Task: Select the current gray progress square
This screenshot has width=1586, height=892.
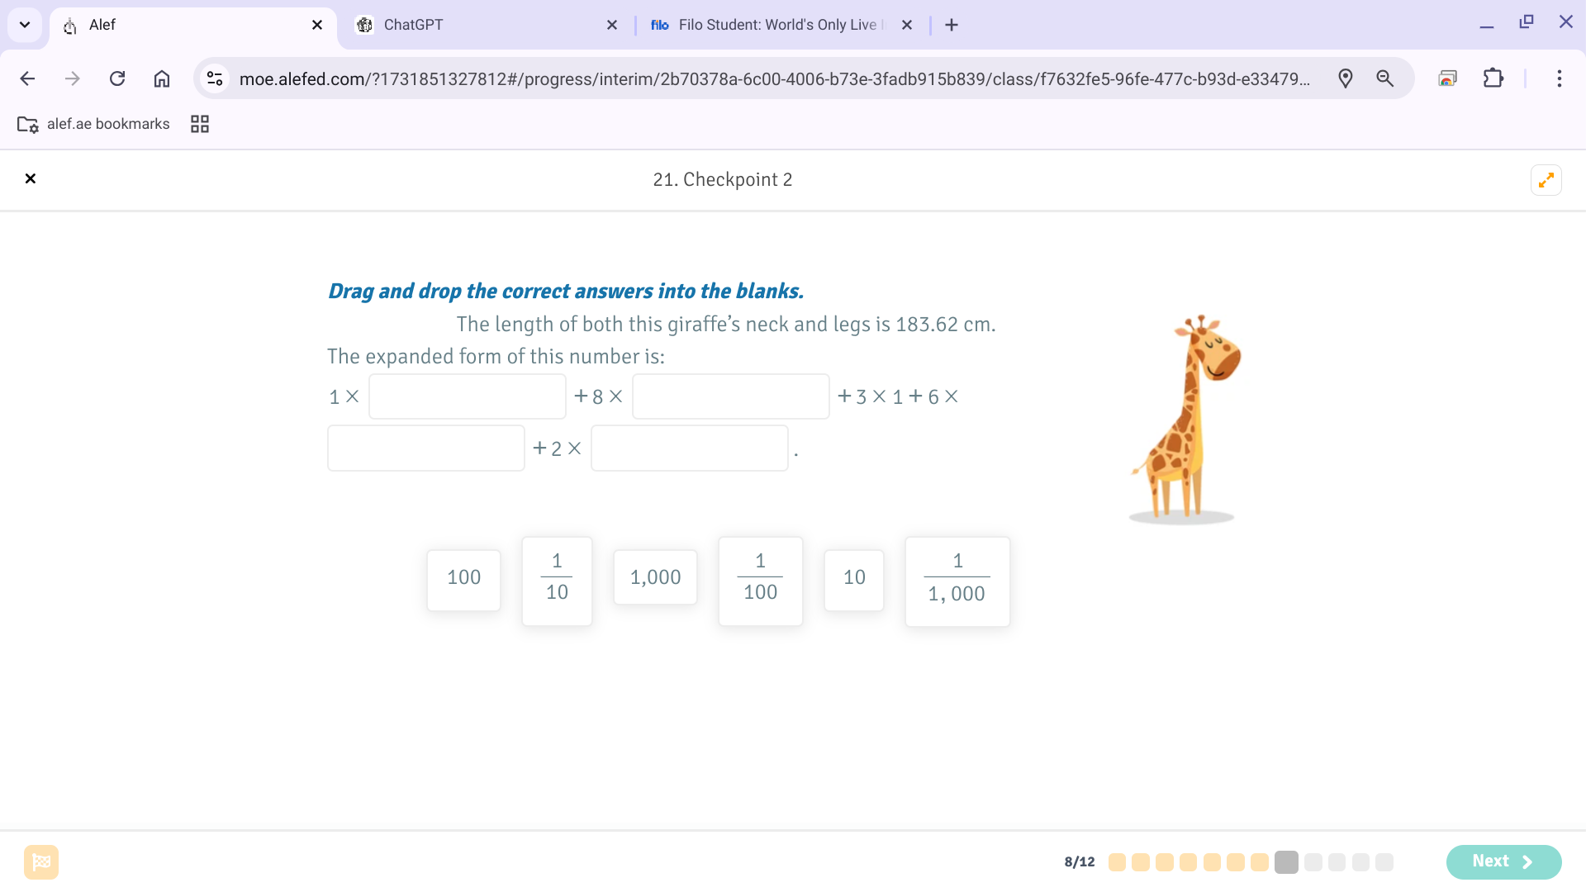Action: [1286, 862]
